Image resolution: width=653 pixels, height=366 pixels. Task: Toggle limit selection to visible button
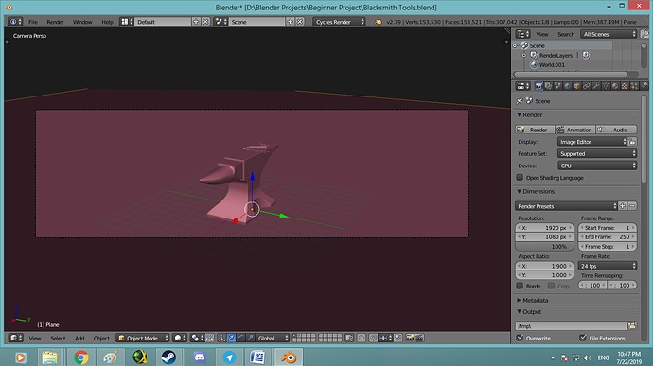click(x=210, y=338)
